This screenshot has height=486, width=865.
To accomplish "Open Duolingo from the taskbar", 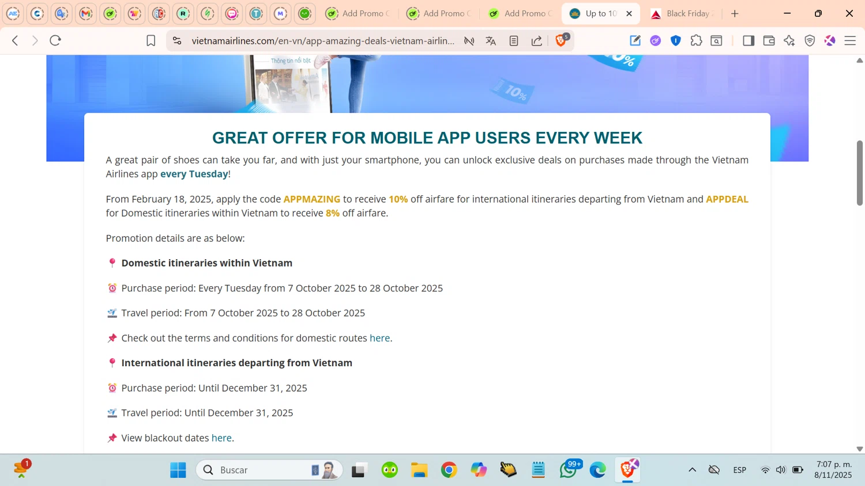I will pyautogui.click(x=390, y=470).
